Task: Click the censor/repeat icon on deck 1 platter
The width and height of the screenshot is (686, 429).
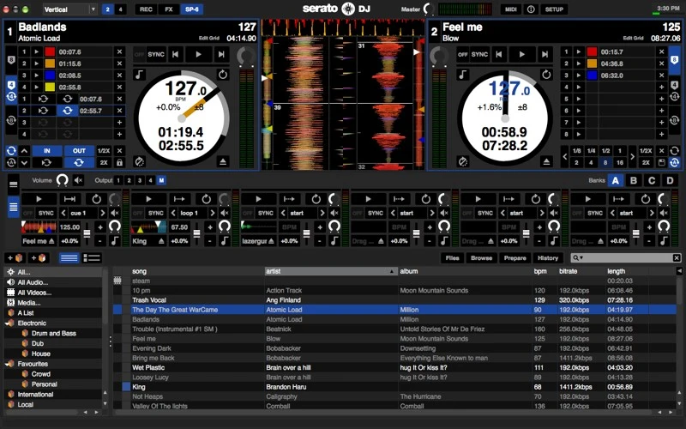Action: pyautogui.click(x=223, y=75)
